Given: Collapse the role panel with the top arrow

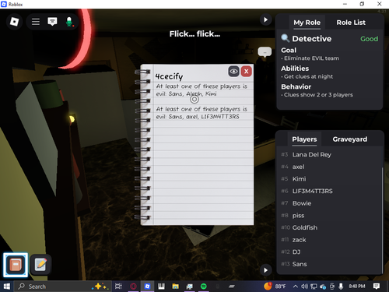Looking at the screenshot, I should pyautogui.click(x=265, y=19).
